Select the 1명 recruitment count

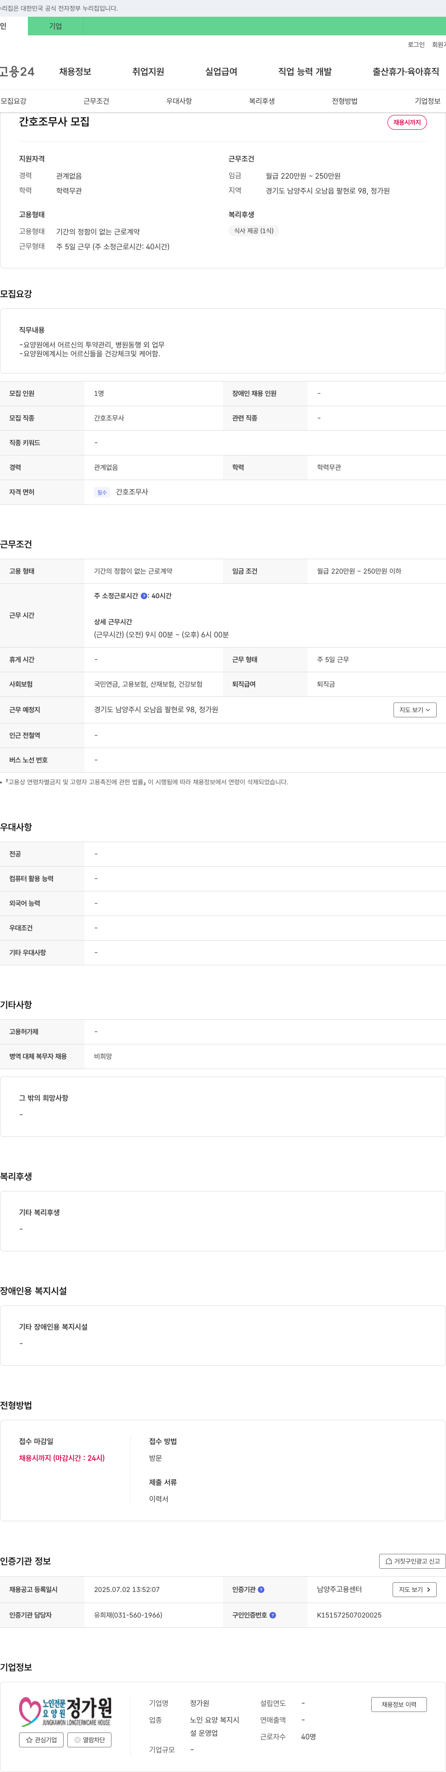point(99,394)
